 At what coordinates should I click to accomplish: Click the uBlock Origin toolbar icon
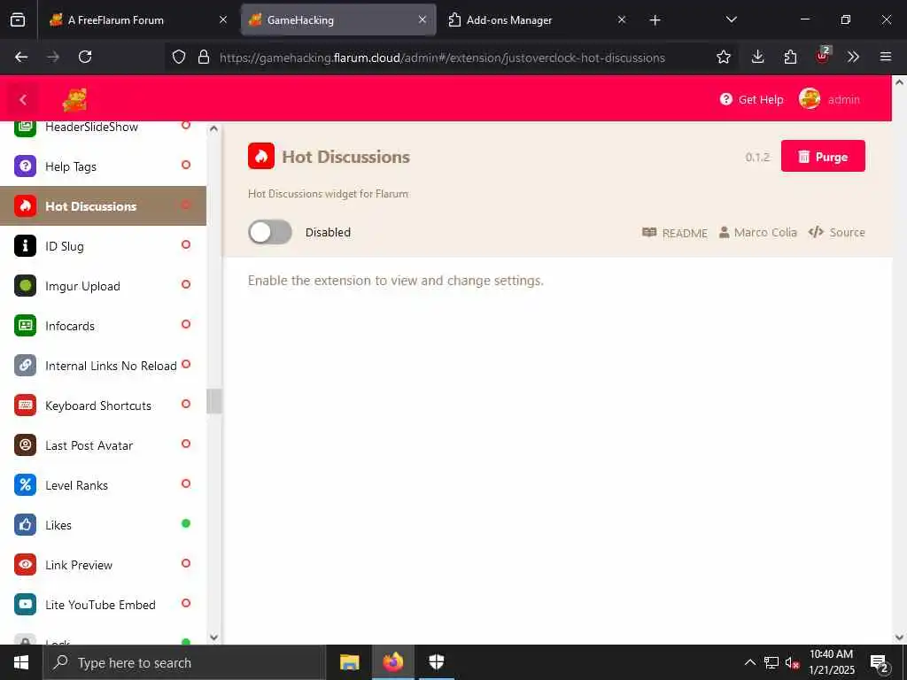(x=823, y=56)
